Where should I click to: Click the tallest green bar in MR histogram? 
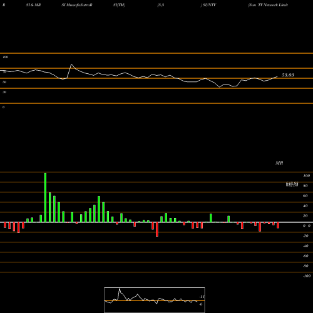point(45,197)
